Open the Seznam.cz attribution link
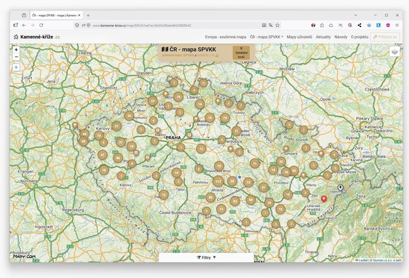 pos(386,260)
